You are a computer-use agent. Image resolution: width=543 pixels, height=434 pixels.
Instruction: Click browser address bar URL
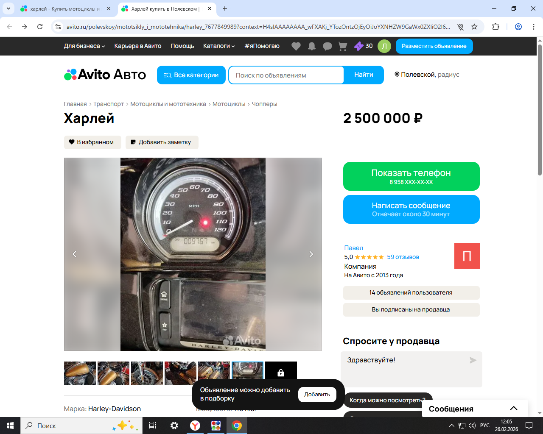258,27
